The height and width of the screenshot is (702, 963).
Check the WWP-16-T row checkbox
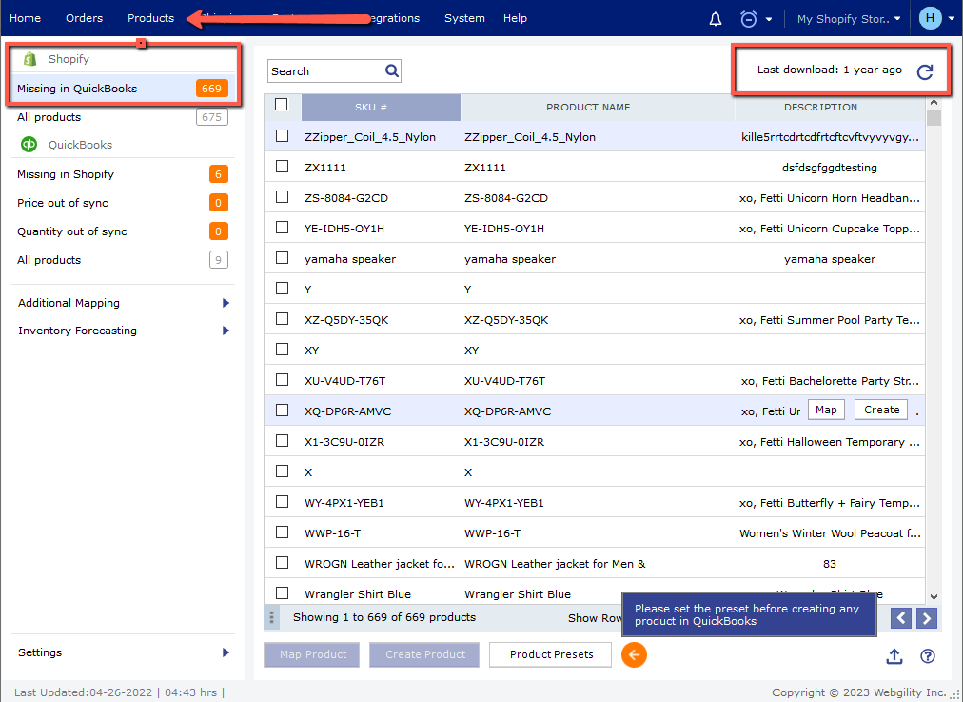pos(282,532)
